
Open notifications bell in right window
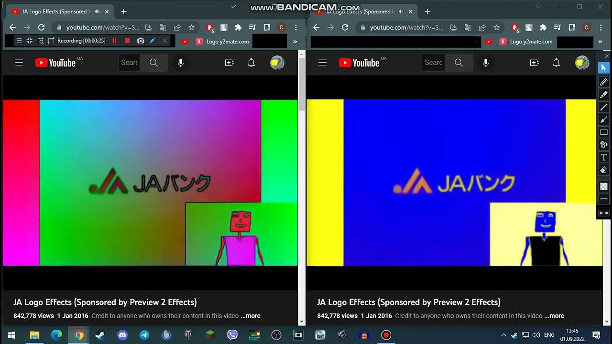556,63
